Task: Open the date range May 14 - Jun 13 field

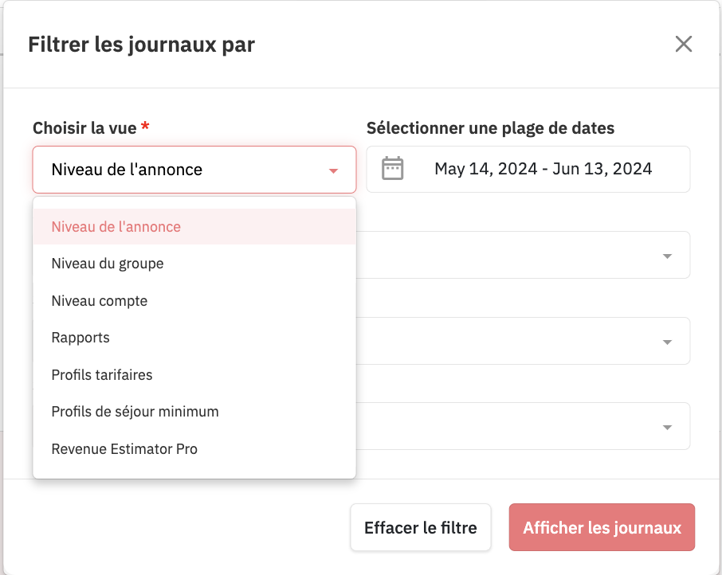Action: point(528,170)
